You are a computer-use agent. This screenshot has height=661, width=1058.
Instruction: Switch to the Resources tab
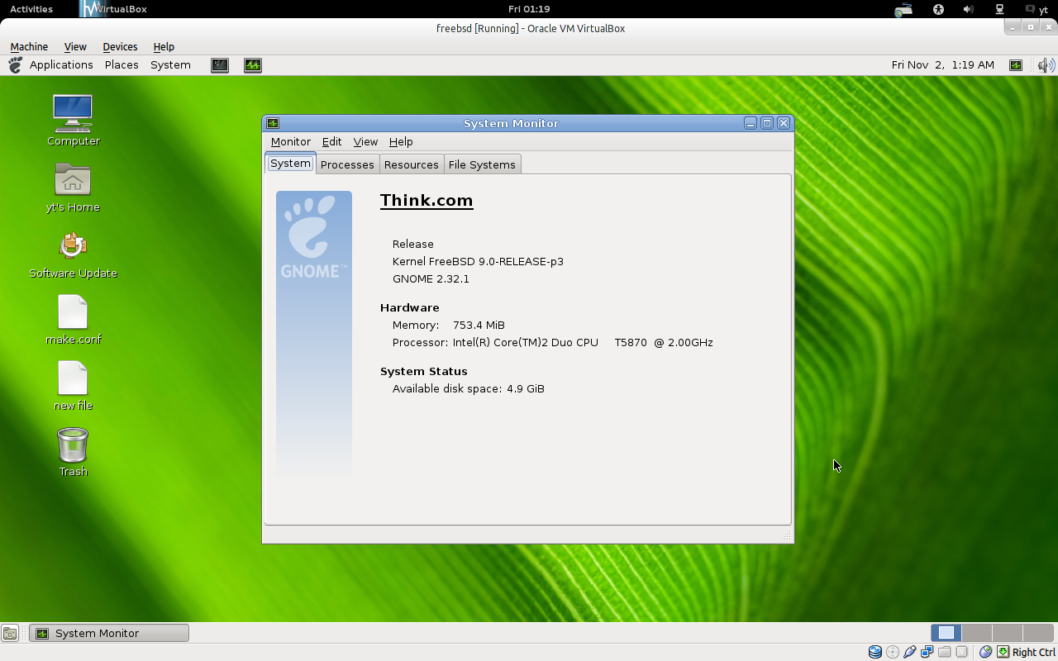coord(412,164)
